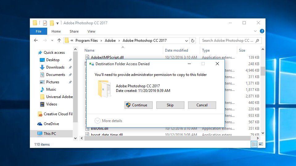Sort by Size column header
Screen dimensions: 296x166
(x=242, y=50)
